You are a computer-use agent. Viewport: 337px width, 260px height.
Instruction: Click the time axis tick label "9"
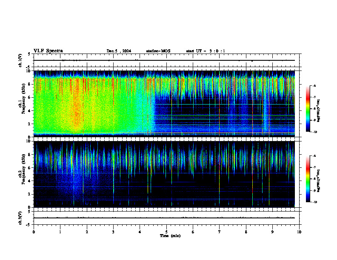tap(272, 232)
